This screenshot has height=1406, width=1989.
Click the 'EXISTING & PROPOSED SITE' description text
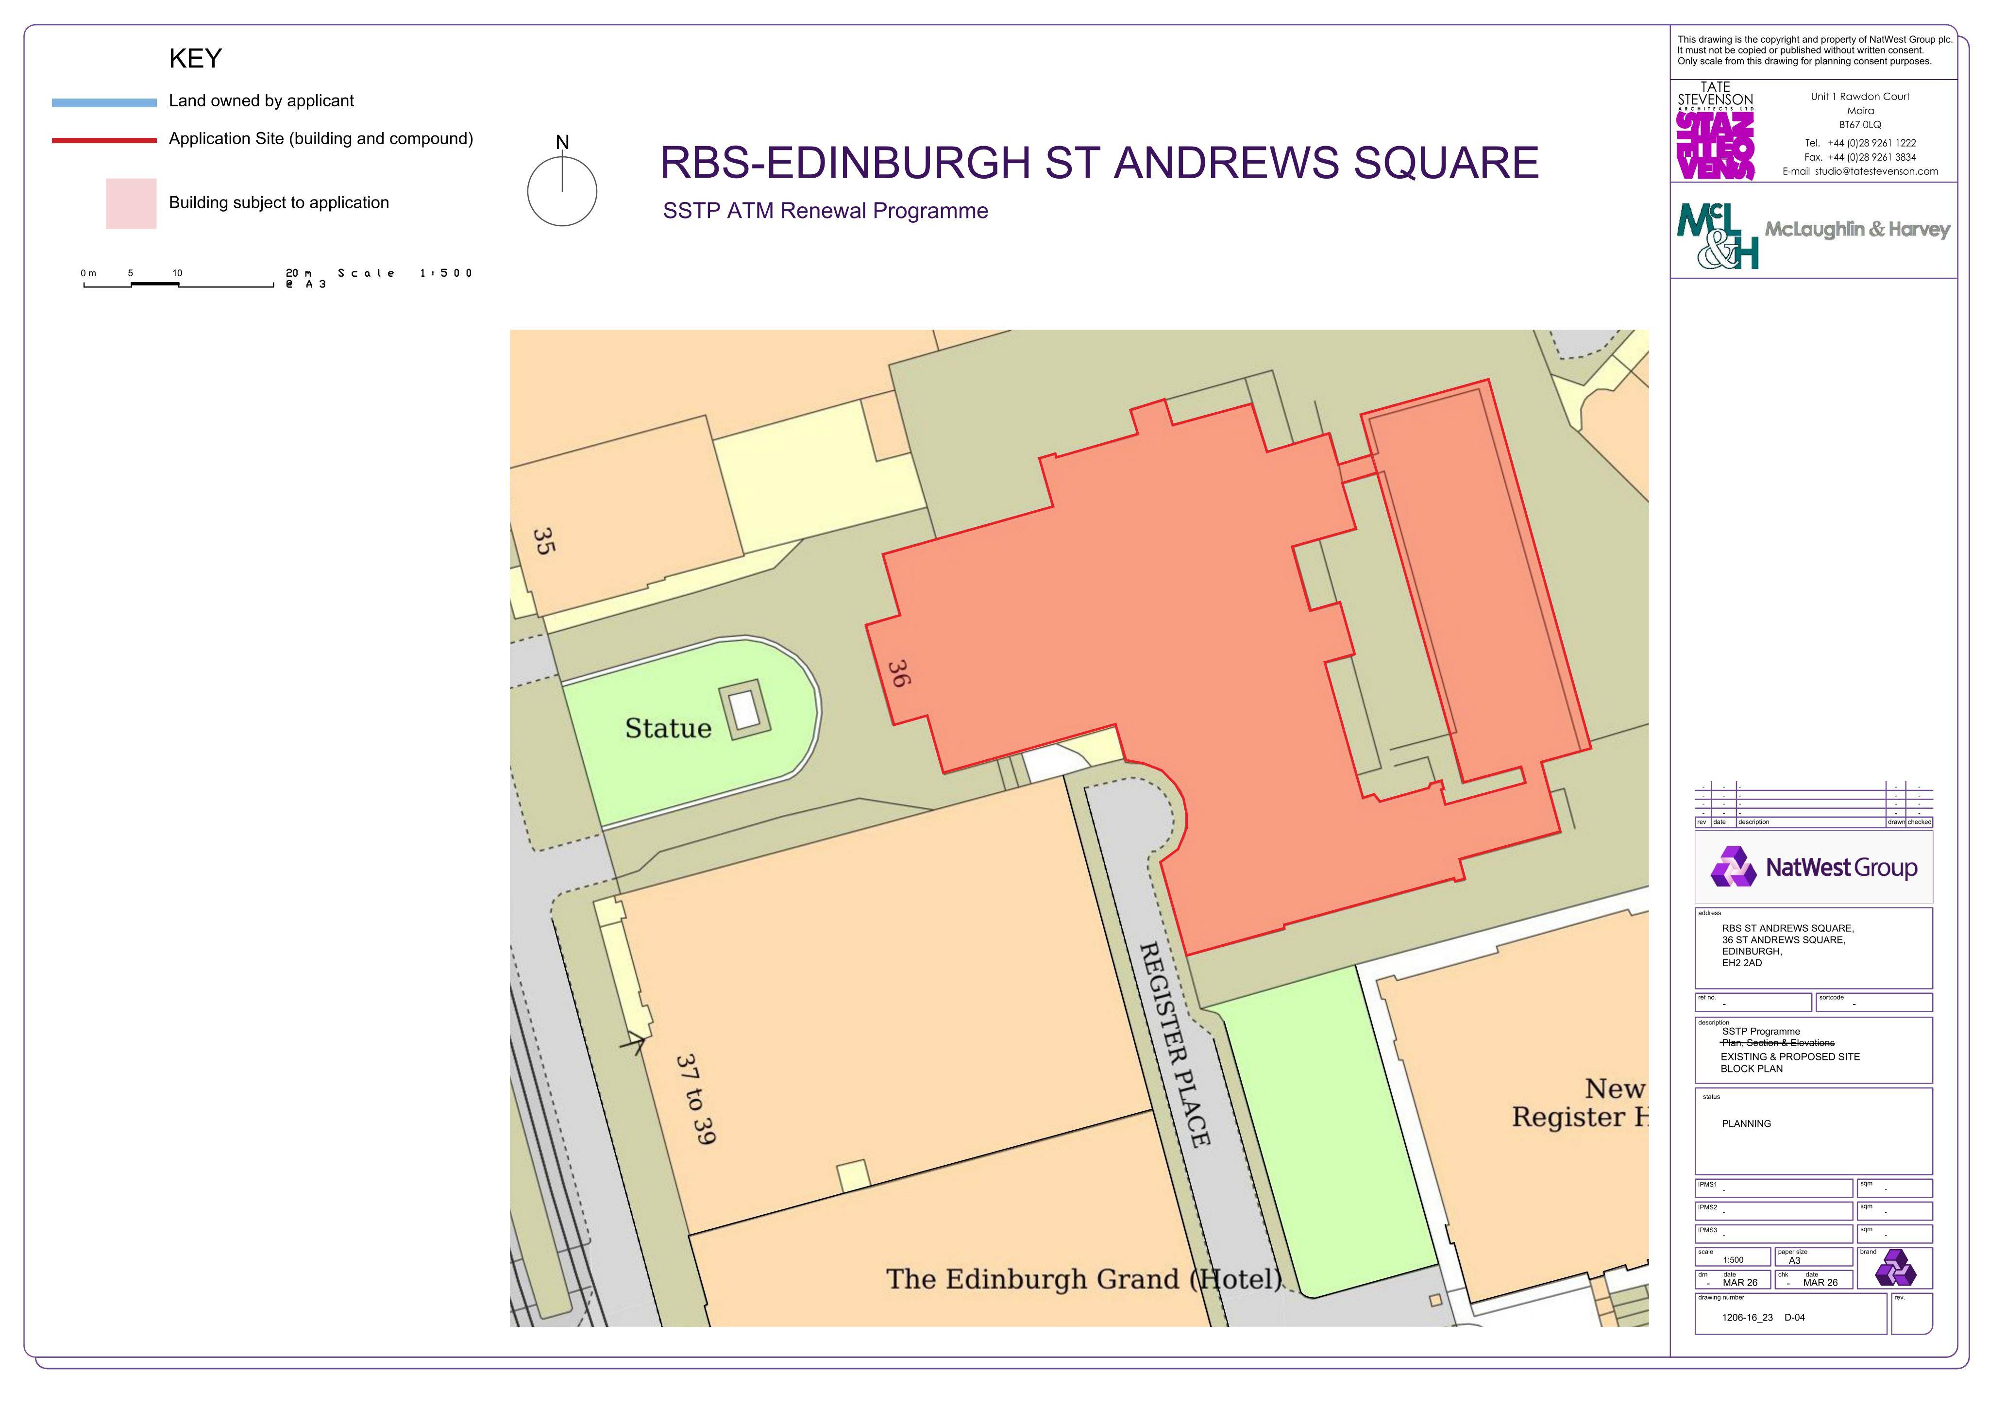[1790, 1057]
